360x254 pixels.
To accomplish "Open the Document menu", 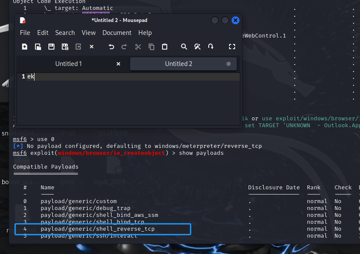I will click(117, 33).
